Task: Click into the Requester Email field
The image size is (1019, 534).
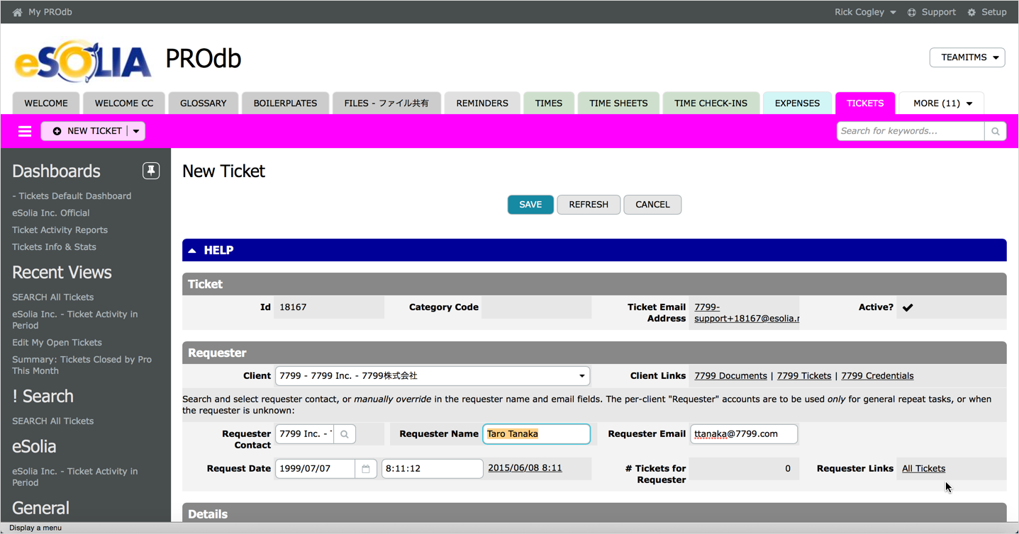Action: [743, 434]
